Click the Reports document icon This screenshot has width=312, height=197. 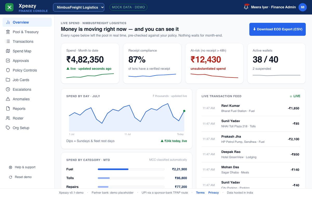pos(8,109)
